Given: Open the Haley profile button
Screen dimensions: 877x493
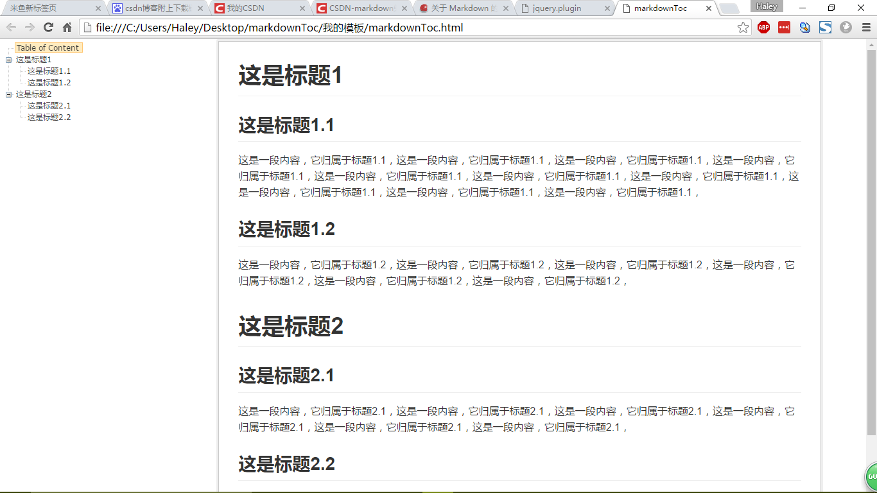Looking at the screenshot, I should [x=767, y=6].
